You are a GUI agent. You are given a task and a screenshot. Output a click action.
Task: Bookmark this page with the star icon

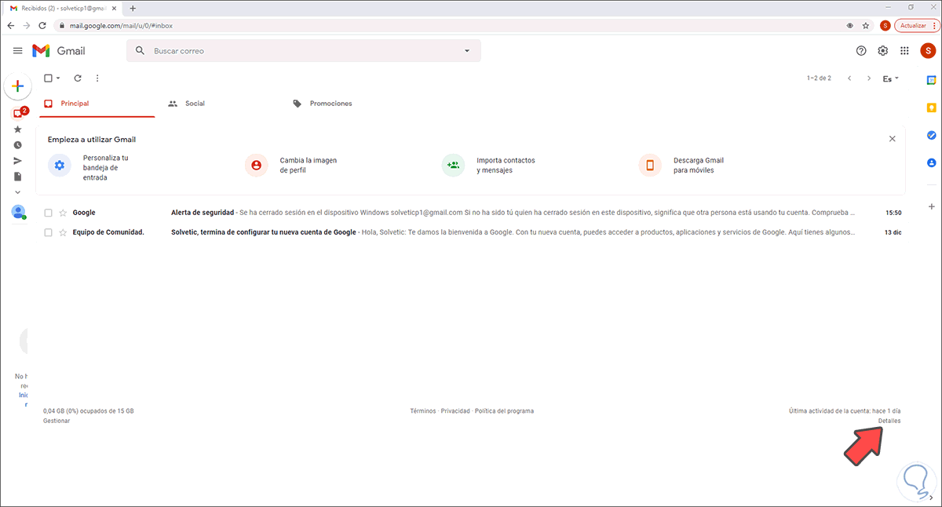pos(866,25)
